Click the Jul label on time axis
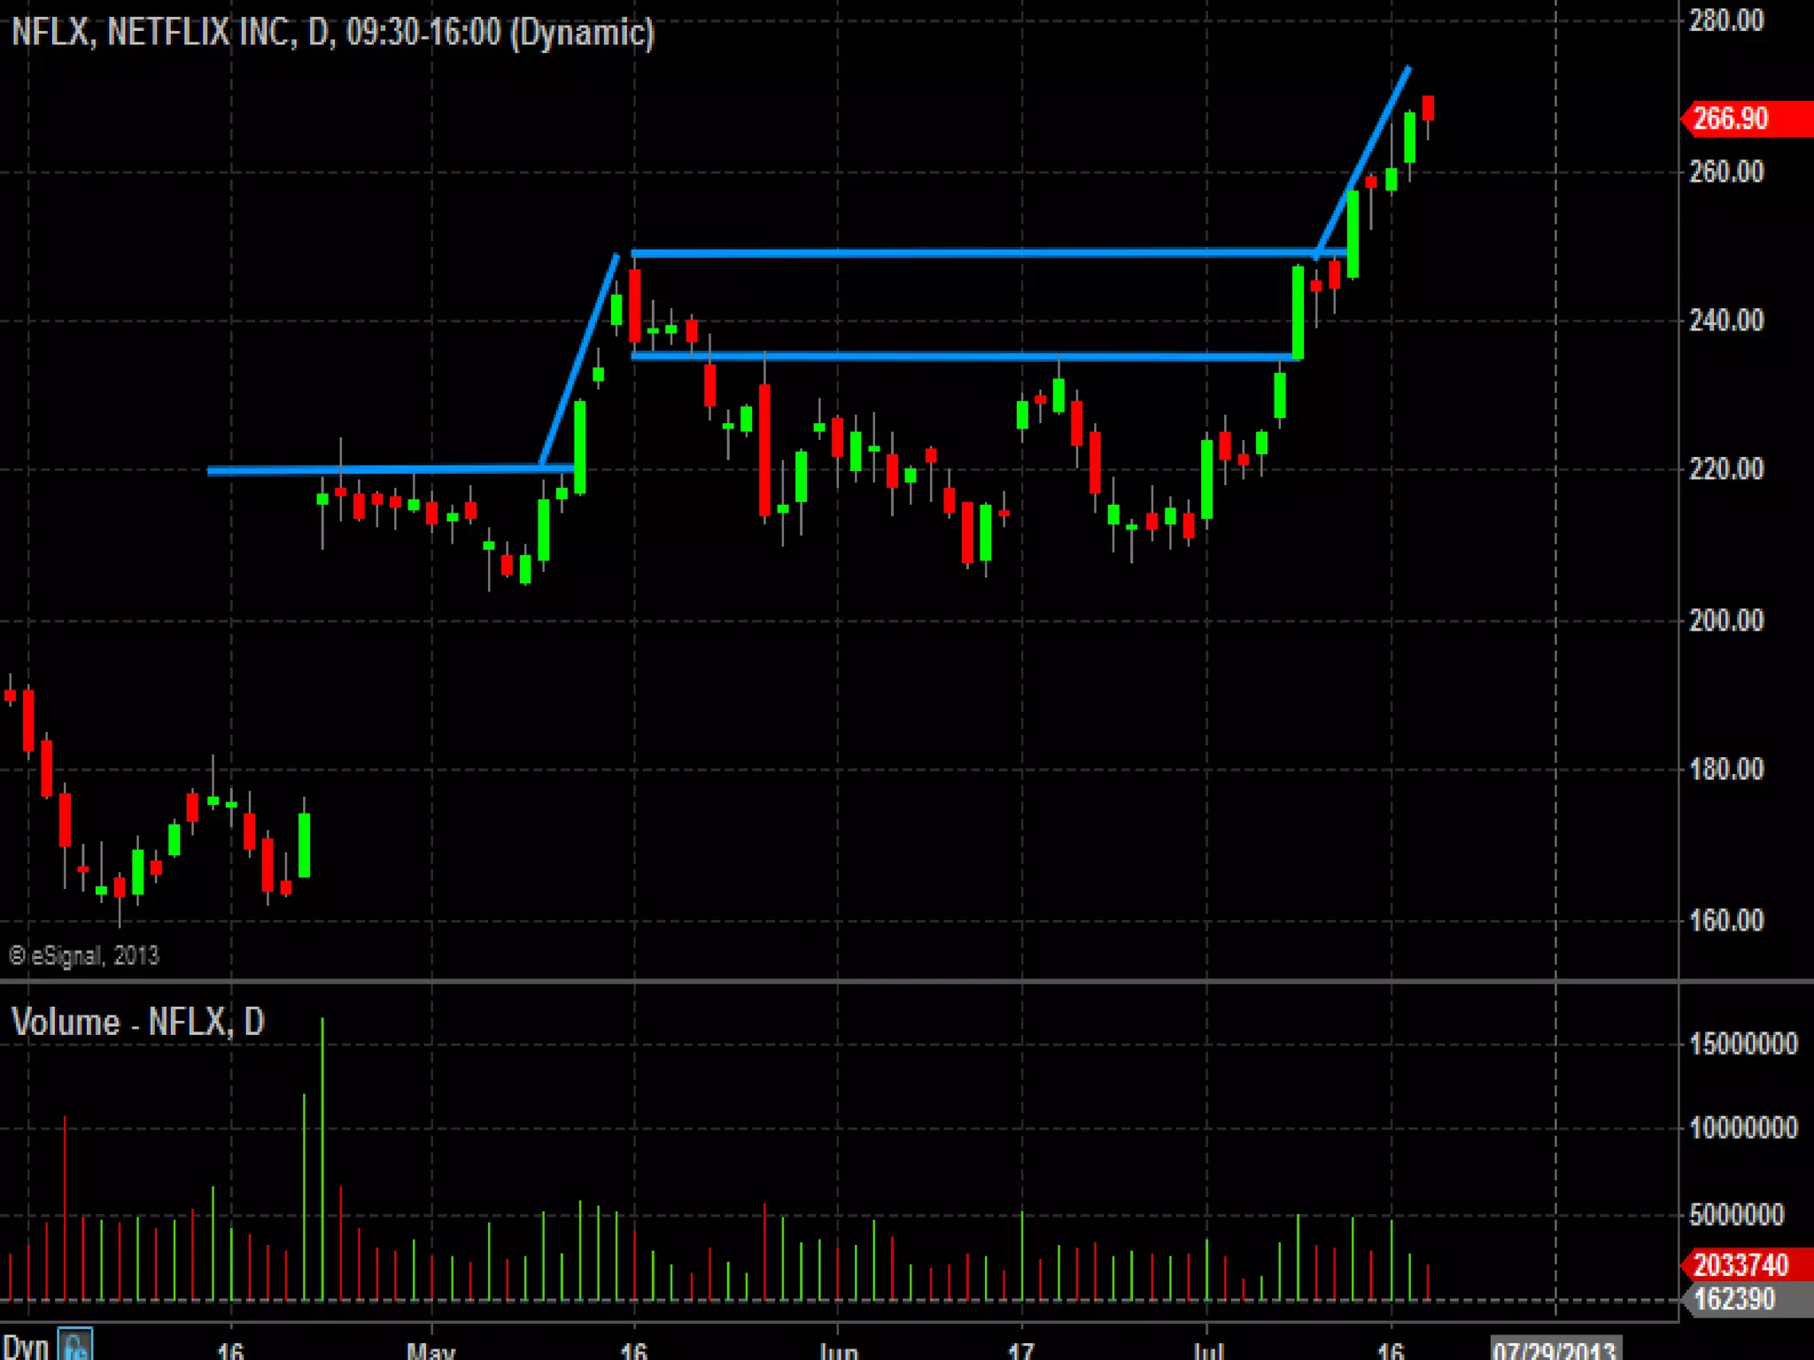Screen dimensions: 1814x1360 pyautogui.click(x=1208, y=1350)
